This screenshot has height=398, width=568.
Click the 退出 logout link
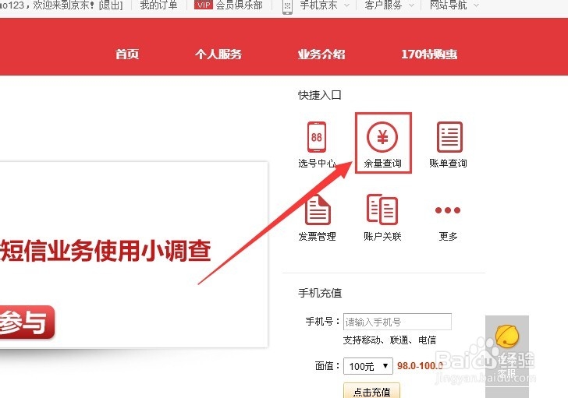pos(111,5)
